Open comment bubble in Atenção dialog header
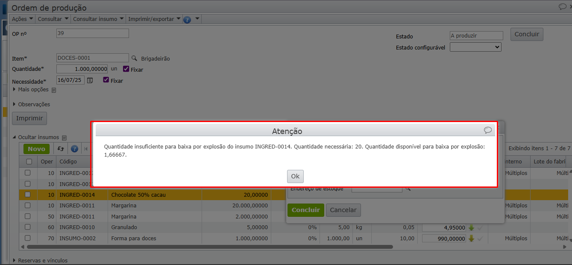The width and height of the screenshot is (572, 265). tap(488, 130)
